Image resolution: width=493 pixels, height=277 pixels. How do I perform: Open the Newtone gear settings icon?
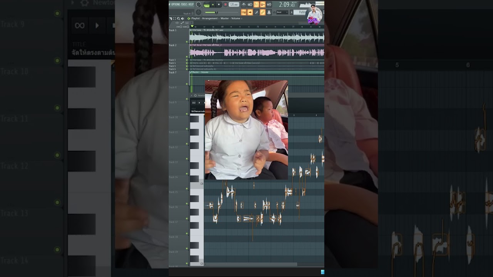tap(195, 95)
